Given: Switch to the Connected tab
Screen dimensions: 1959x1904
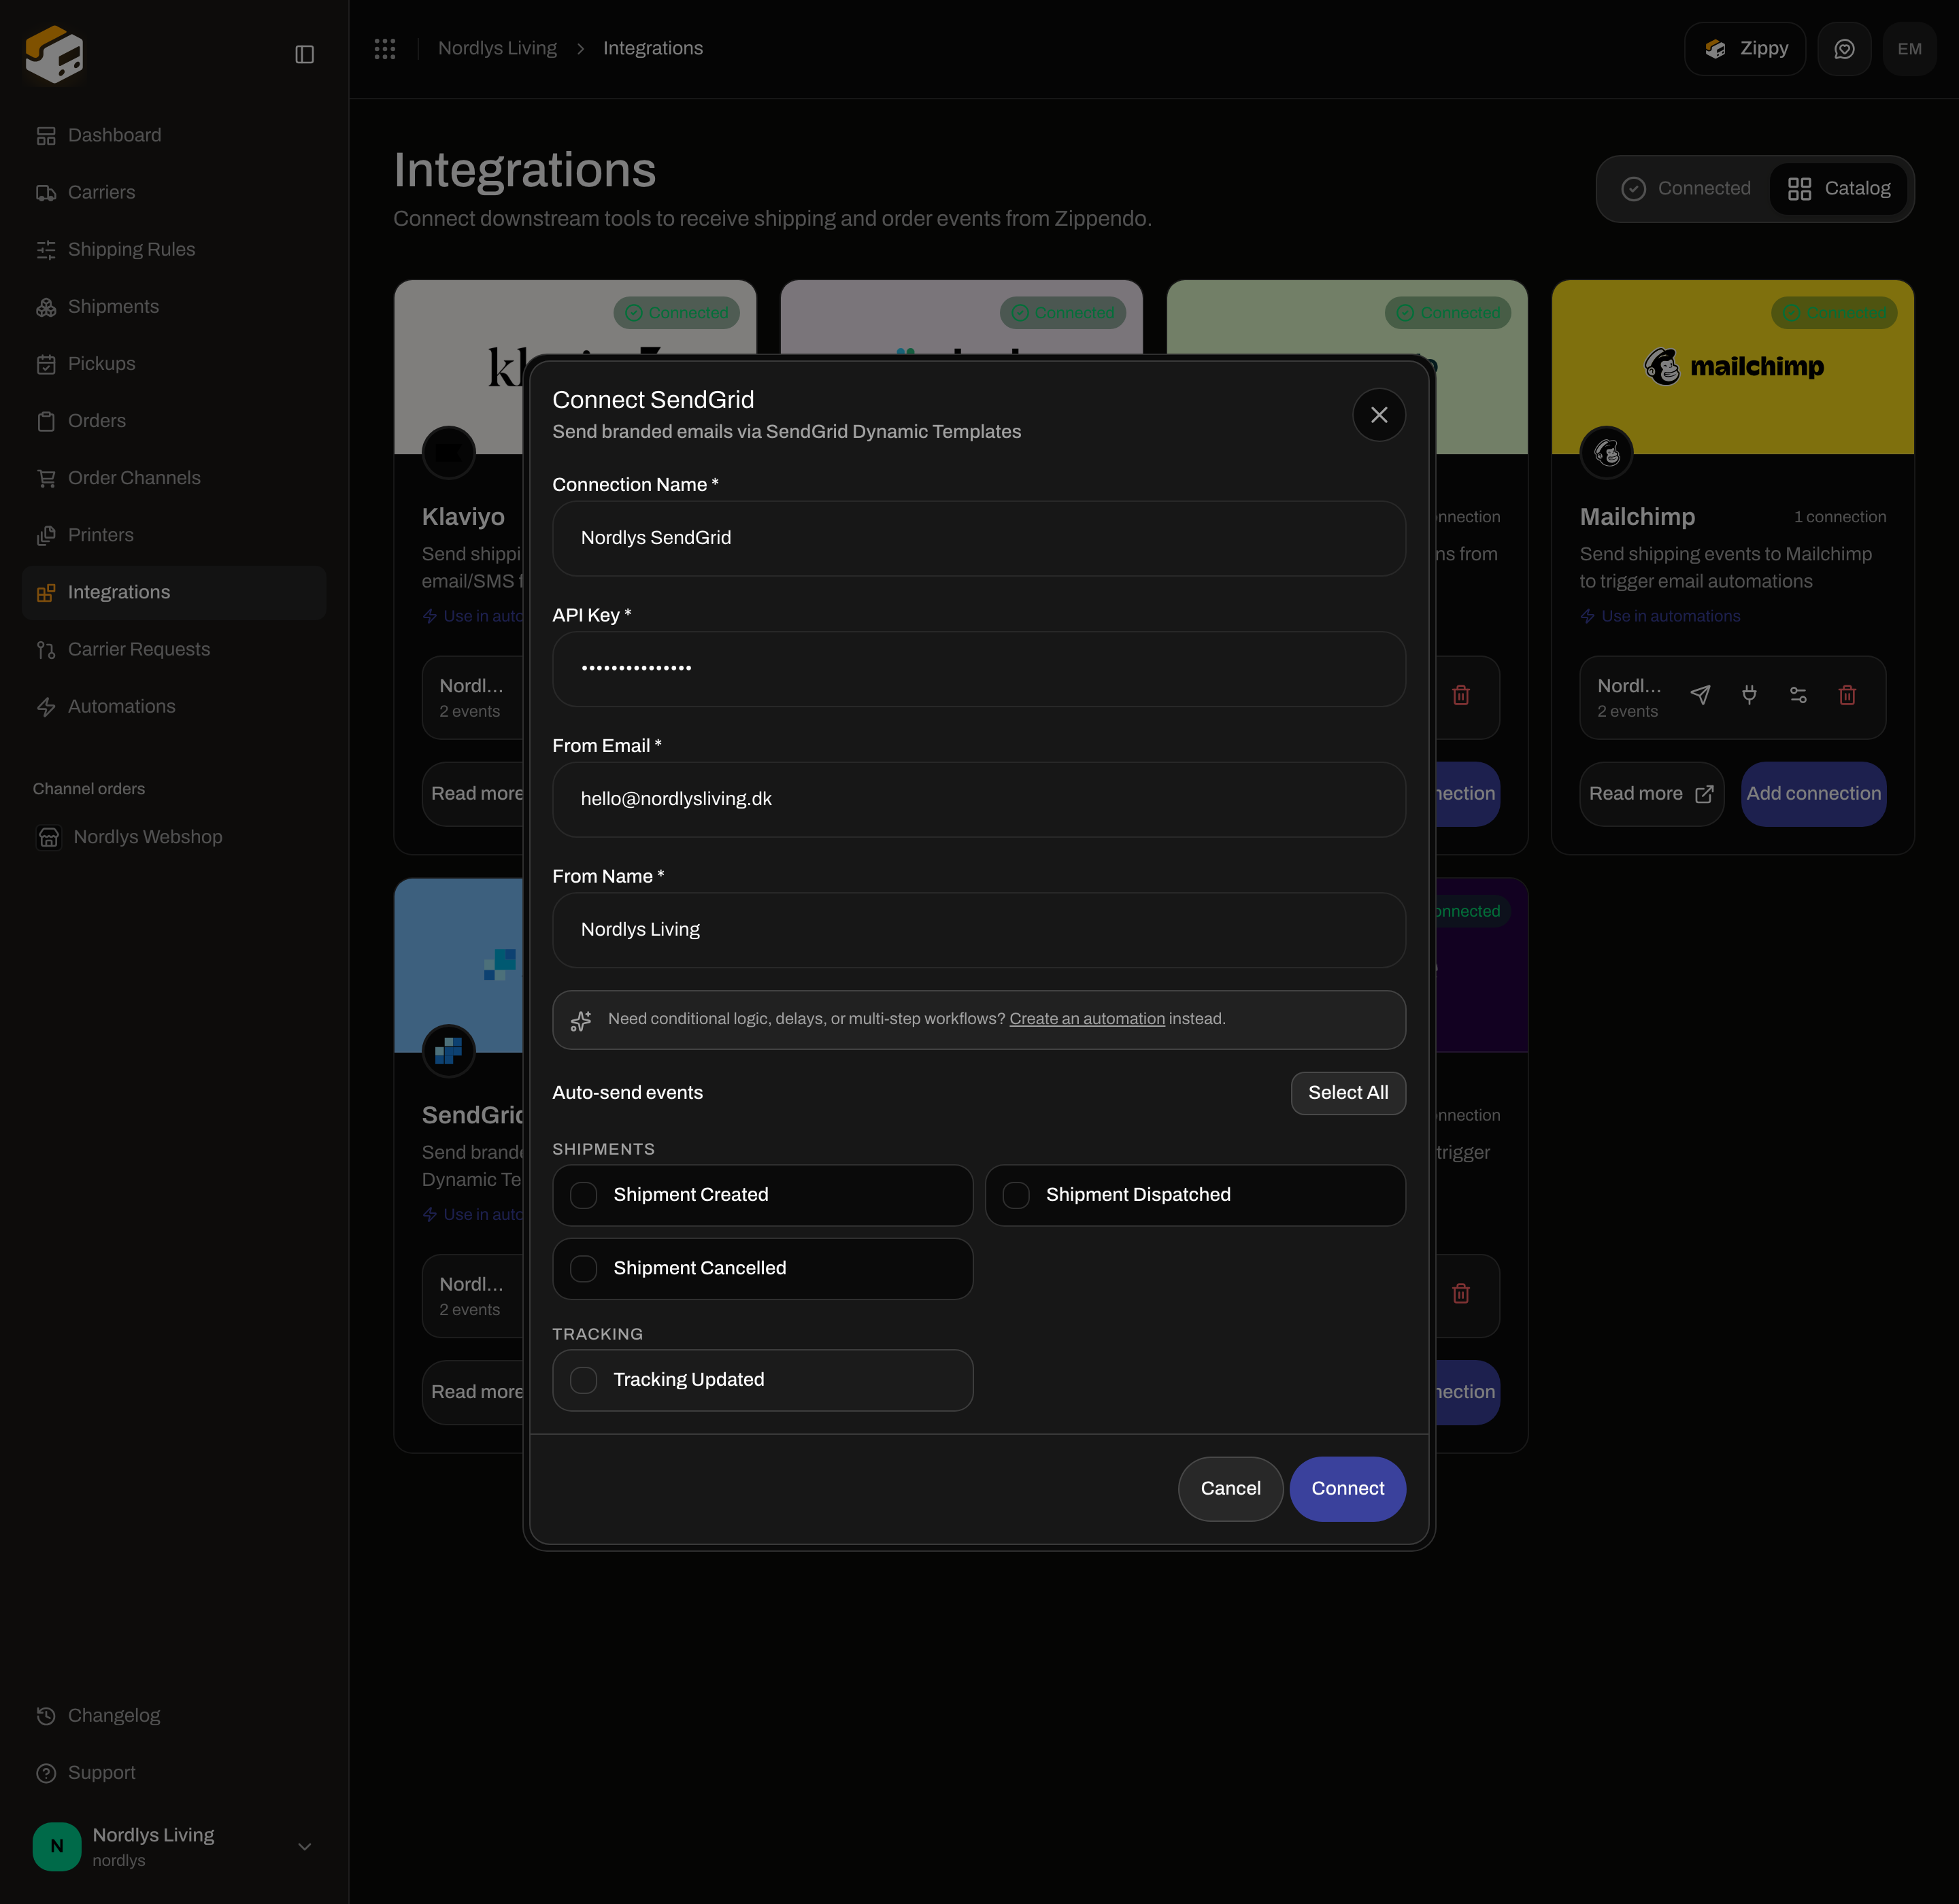Looking at the screenshot, I should pyautogui.click(x=1686, y=189).
